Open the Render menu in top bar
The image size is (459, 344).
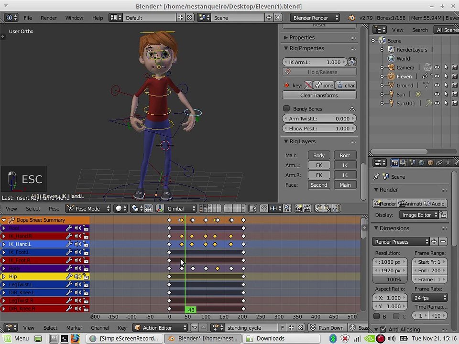click(x=49, y=18)
